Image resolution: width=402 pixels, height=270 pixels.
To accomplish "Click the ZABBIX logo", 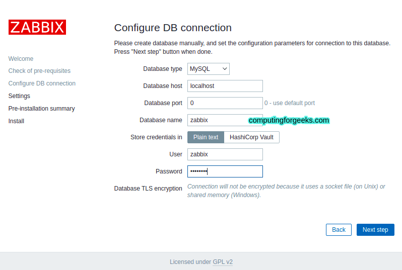I will 37,27.
